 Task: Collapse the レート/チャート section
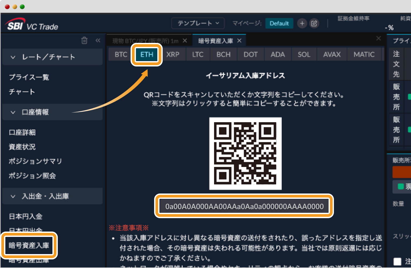tap(52, 57)
